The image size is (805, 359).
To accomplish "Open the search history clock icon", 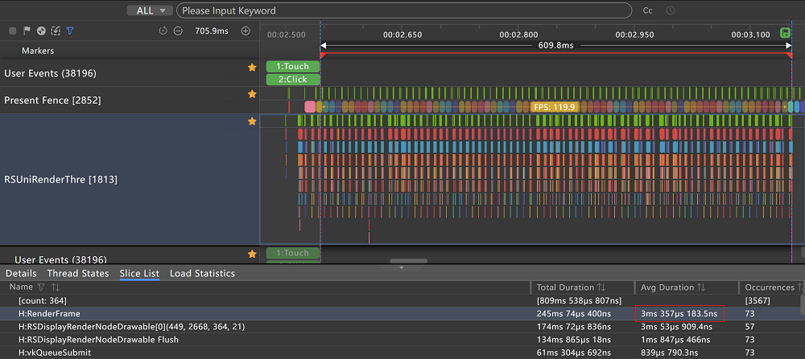I will 671,10.
